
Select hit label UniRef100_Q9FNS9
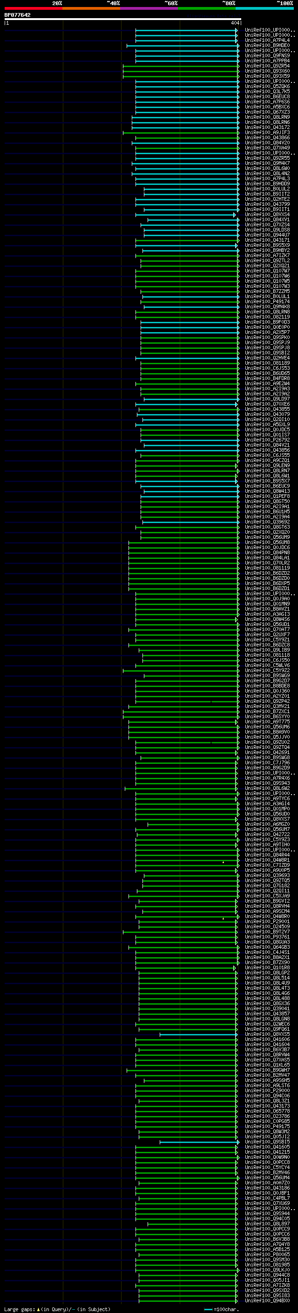(x=267, y=55)
